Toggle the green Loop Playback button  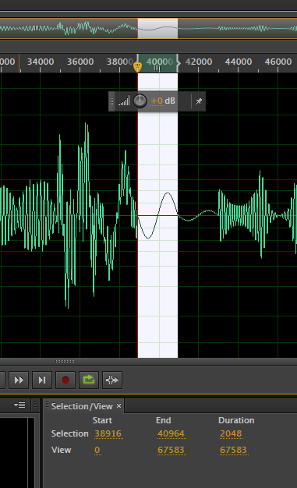(x=89, y=380)
